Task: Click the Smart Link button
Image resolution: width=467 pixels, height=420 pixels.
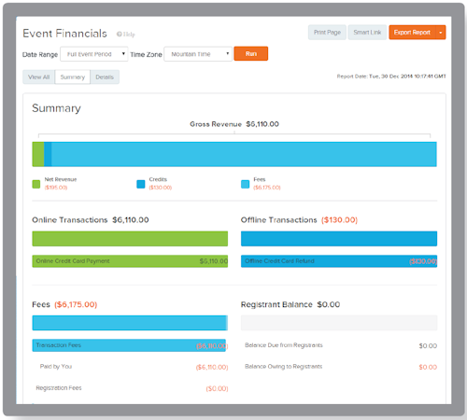Action: 367,33
